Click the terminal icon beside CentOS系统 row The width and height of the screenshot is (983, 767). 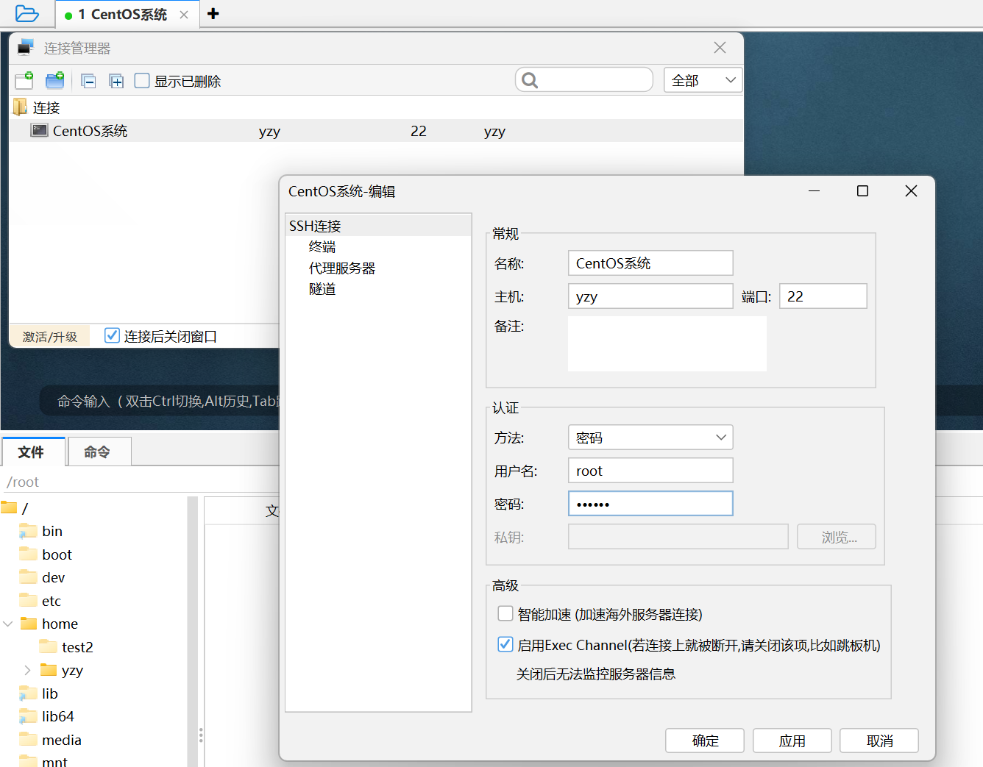click(39, 130)
